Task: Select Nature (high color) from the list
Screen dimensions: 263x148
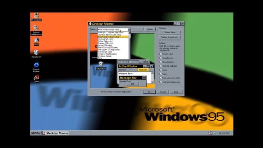Action: click(113, 41)
